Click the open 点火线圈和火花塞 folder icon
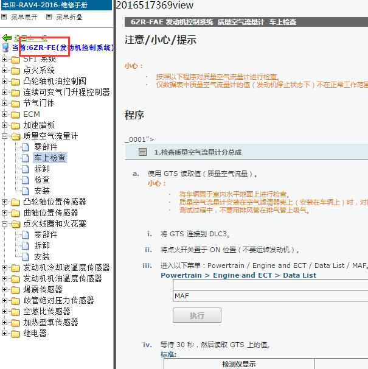This screenshot has width=368, height=369. [16, 224]
